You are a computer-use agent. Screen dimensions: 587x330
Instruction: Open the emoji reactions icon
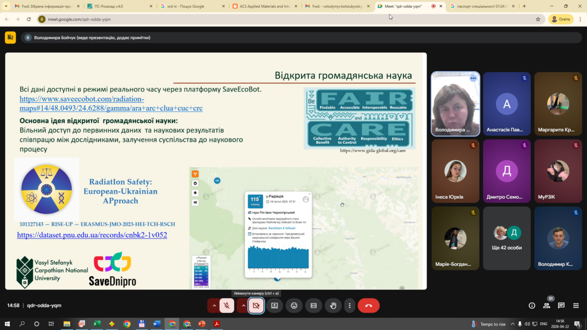tap(294, 306)
